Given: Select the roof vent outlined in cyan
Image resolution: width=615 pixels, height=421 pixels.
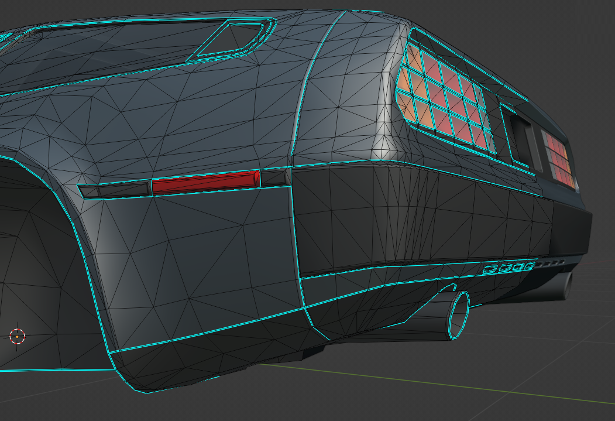Looking at the screenshot, I should pyautogui.click(x=231, y=40).
